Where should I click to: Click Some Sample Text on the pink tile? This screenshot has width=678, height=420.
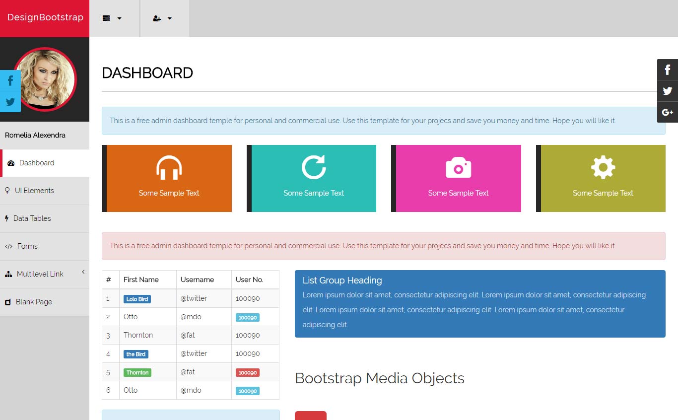(458, 193)
